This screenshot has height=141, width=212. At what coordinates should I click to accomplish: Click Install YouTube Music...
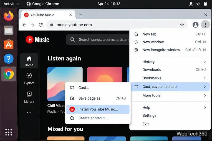pos(98,109)
